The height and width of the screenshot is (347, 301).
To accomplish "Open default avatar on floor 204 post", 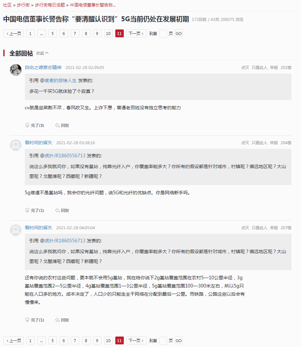I will coord(16,145).
